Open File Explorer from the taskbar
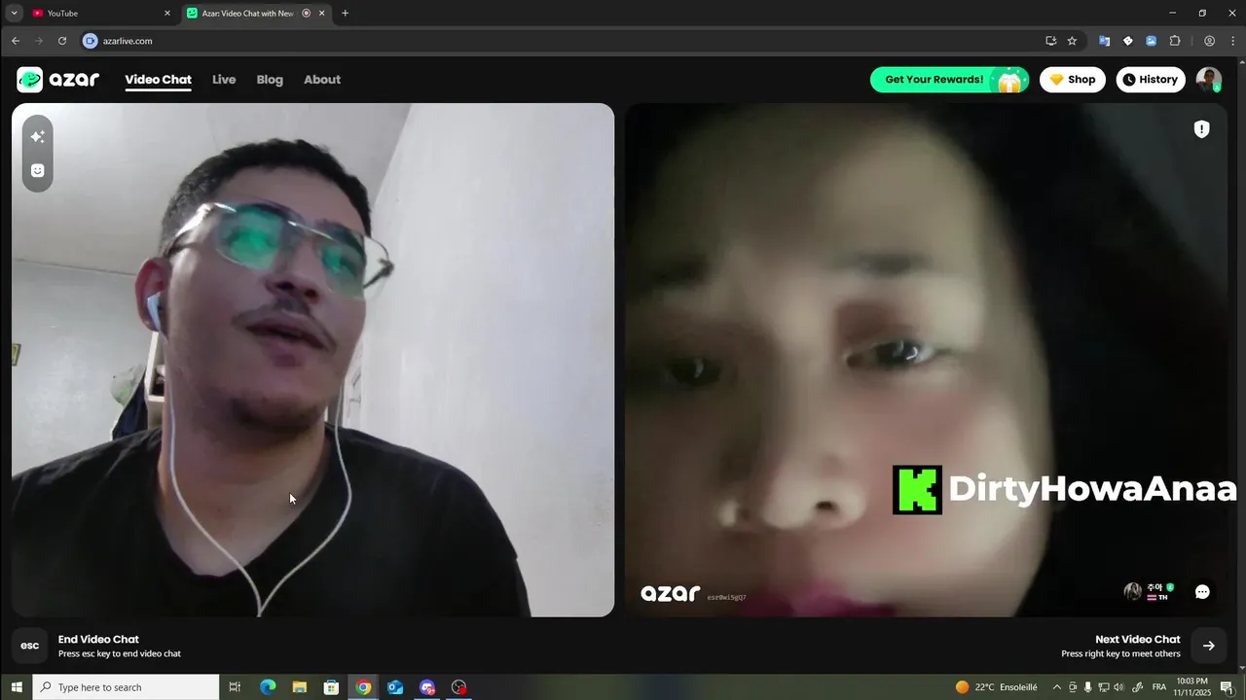The width and height of the screenshot is (1246, 700). [300, 687]
